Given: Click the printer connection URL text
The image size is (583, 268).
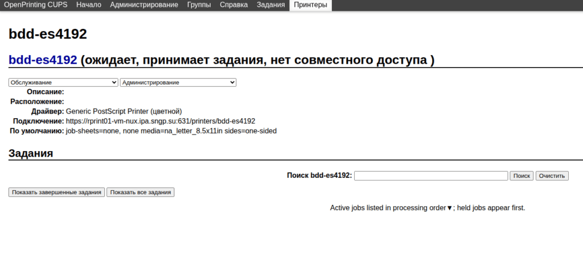Looking at the screenshot, I should coord(161,121).
